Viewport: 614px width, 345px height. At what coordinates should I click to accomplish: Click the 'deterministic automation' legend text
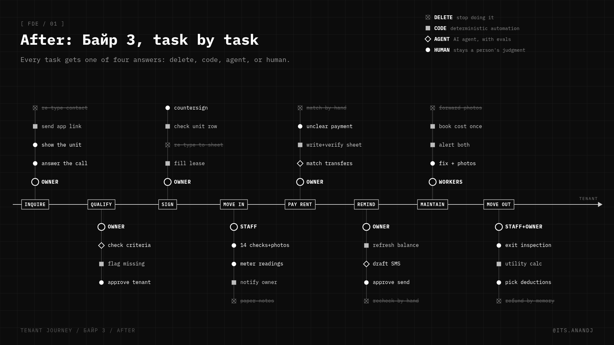tap(485, 28)
